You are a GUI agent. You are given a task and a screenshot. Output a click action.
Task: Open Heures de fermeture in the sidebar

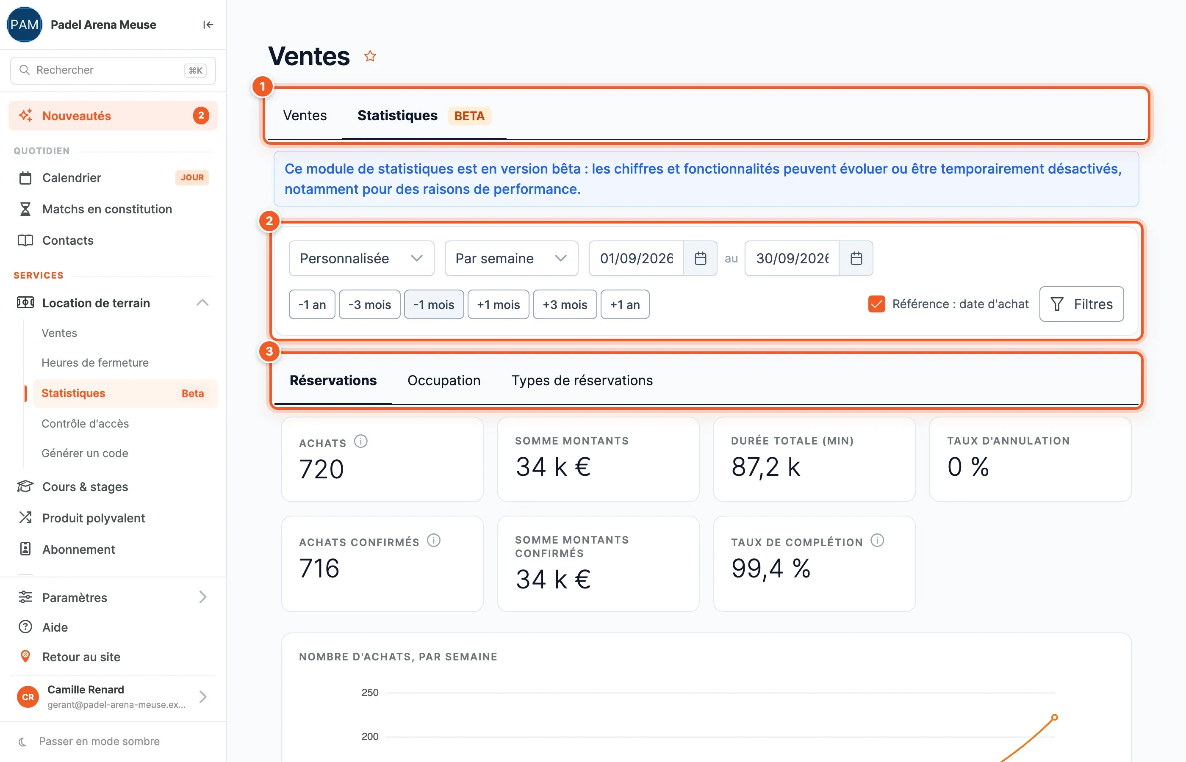[x=95, y=363]
